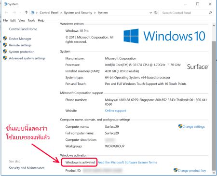This screenshot has height=176, width=217.
Task: Close the System window
Action: [210, 4]
